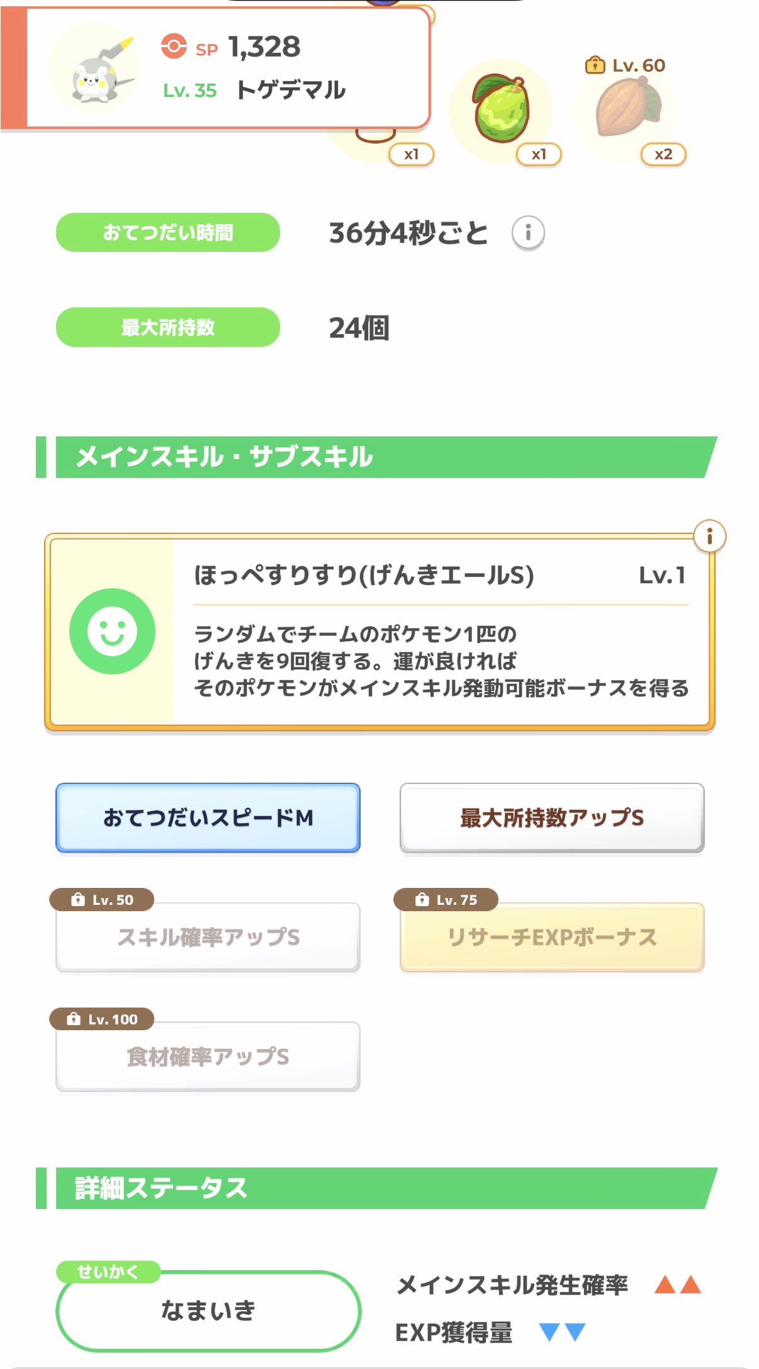The width and height of the screenshot is (759, 1369).
Task: Tap the blue down arrows for EXP獲得量
Action: pos(563,1332)
